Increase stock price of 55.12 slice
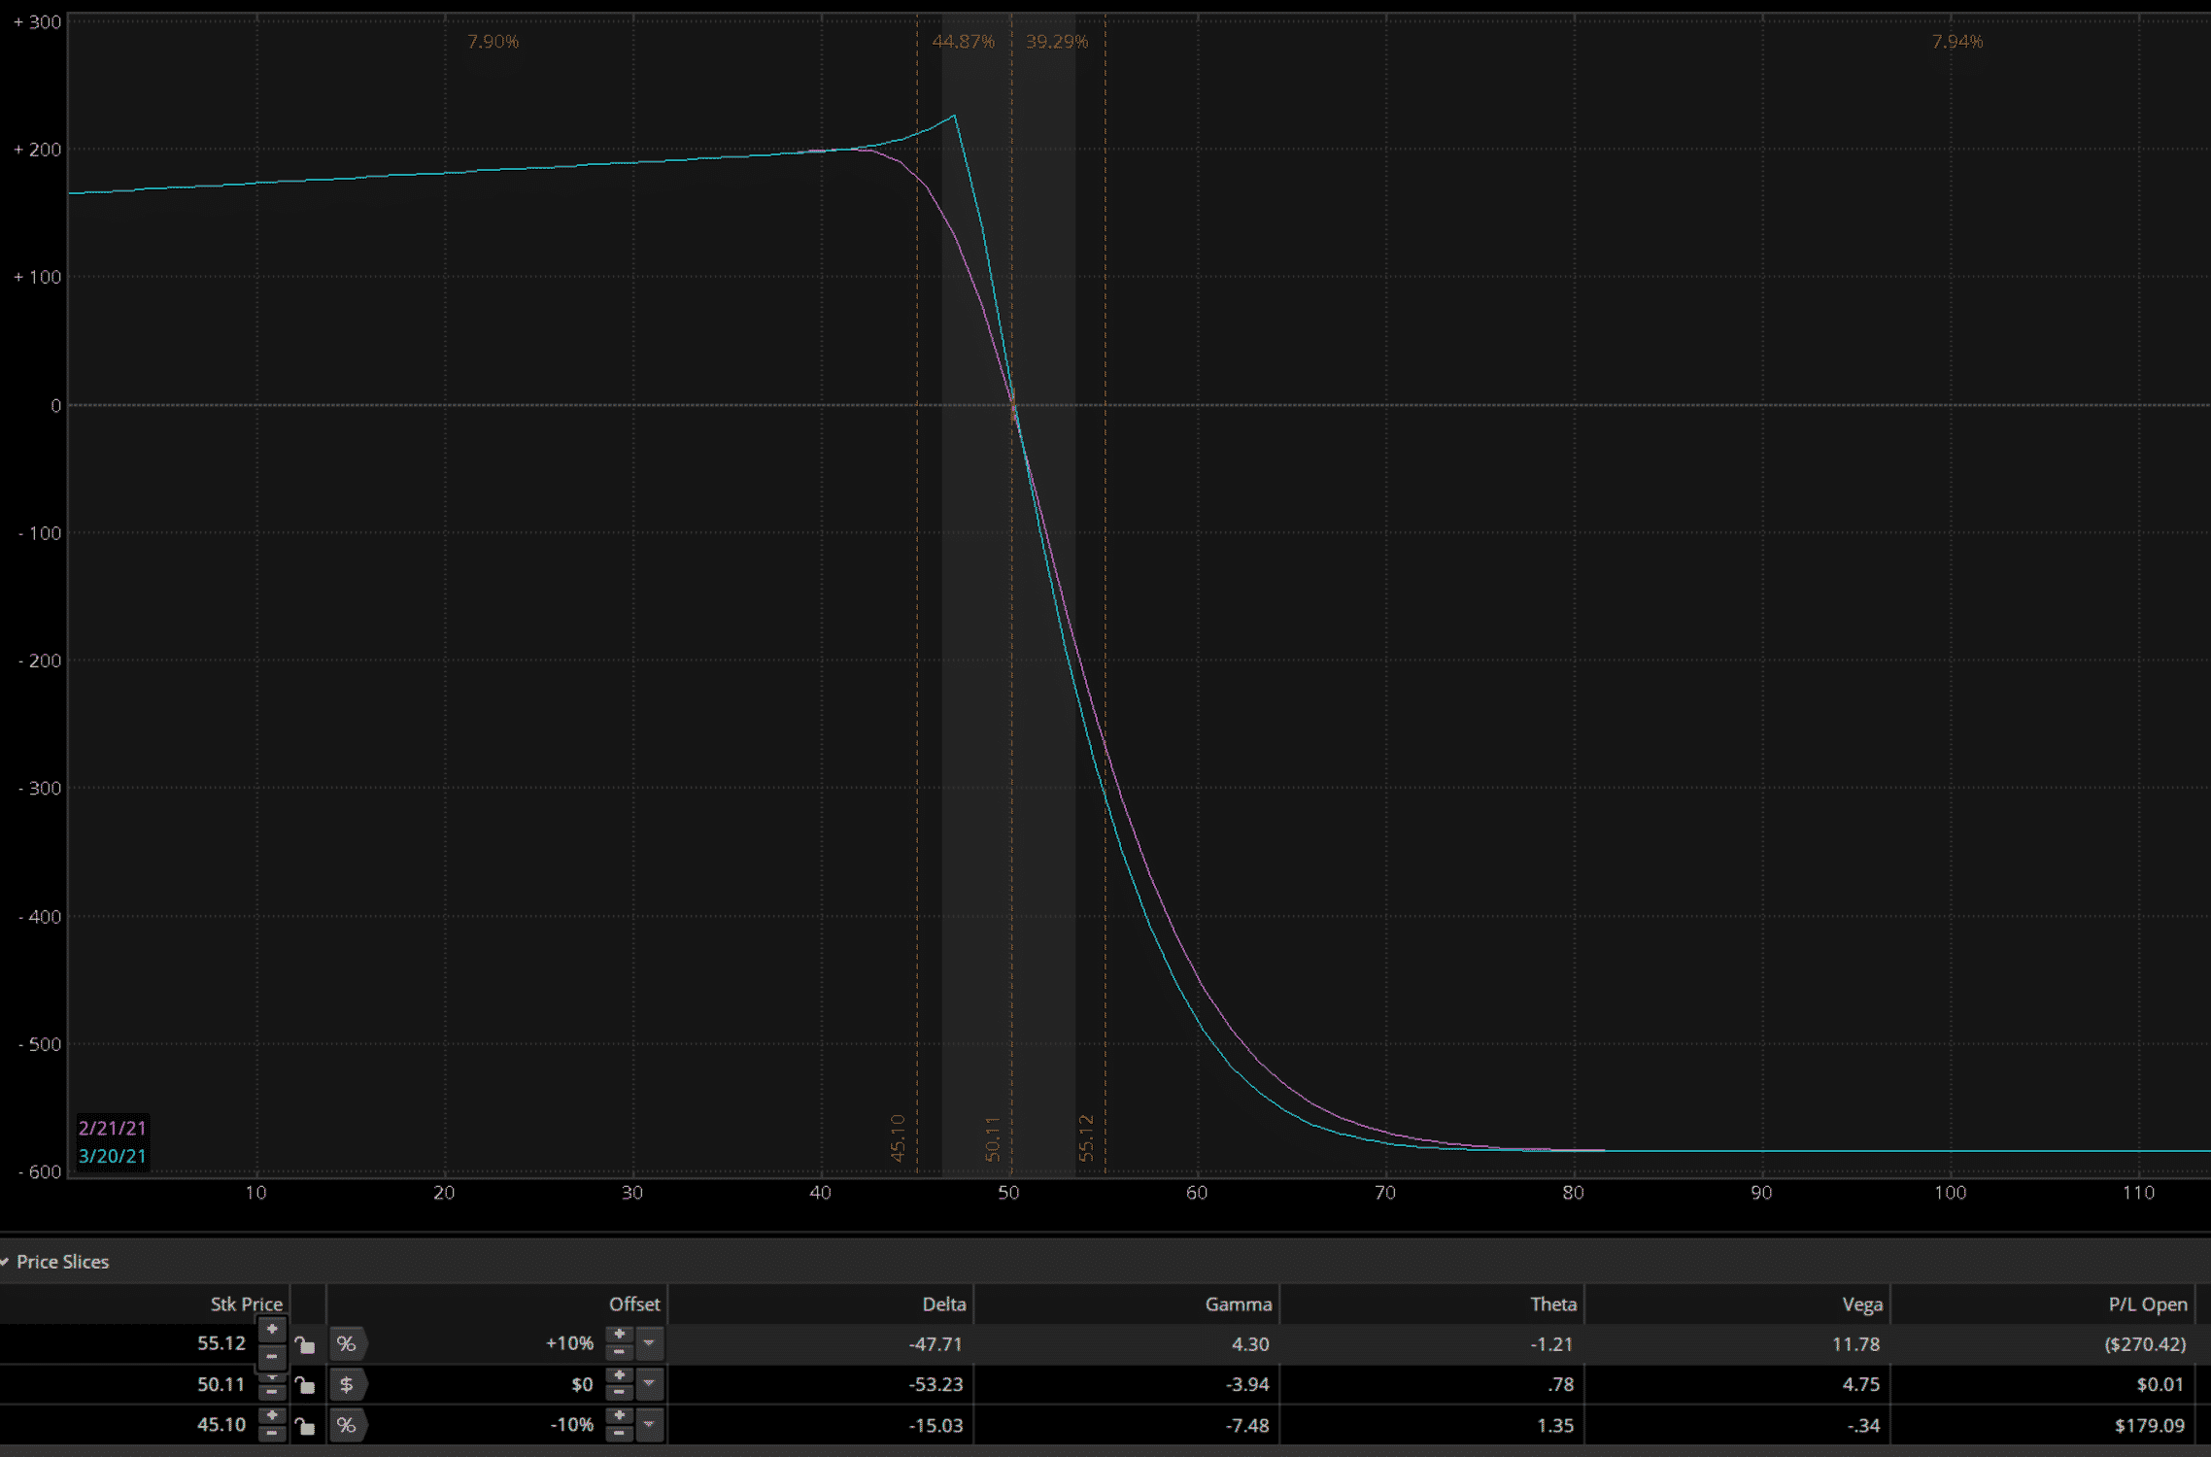 pos(272,1330)
